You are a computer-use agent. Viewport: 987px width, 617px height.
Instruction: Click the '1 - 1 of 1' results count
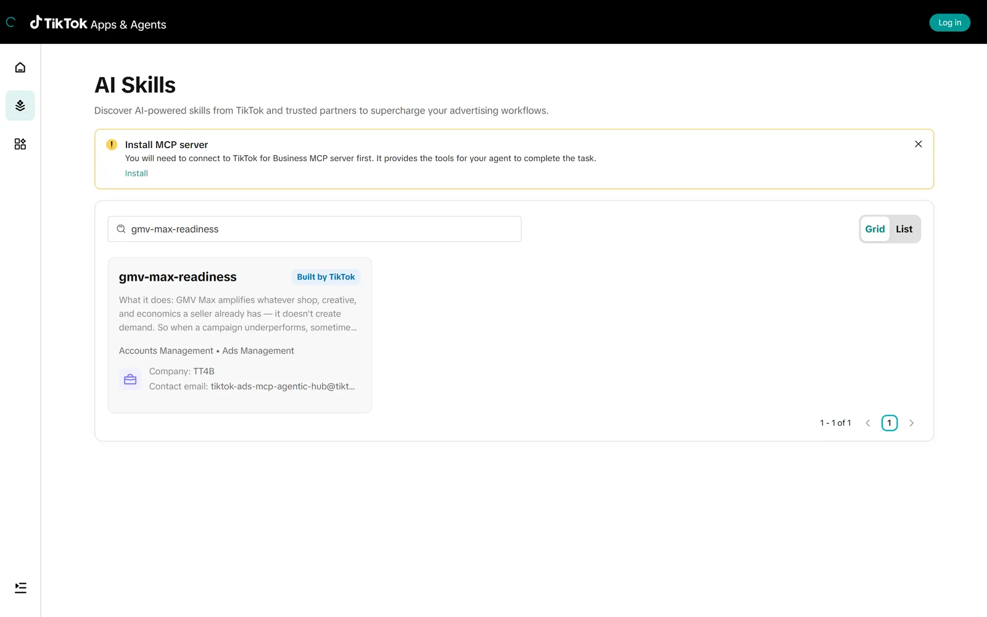point(835,423)
